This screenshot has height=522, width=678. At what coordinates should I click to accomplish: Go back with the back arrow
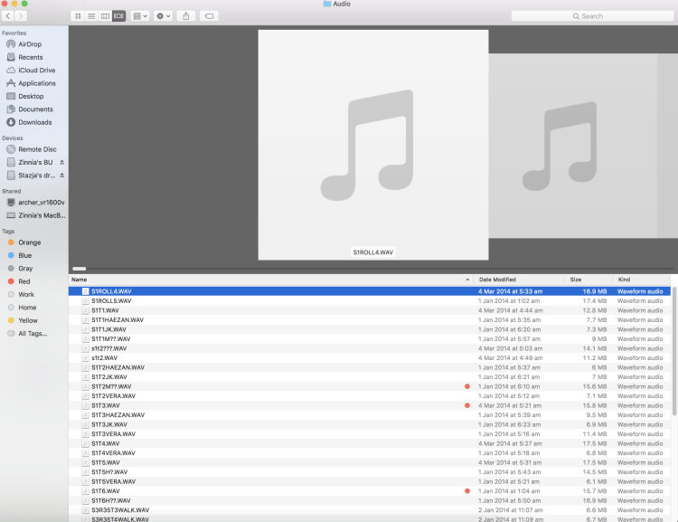[x=8, y=16]
